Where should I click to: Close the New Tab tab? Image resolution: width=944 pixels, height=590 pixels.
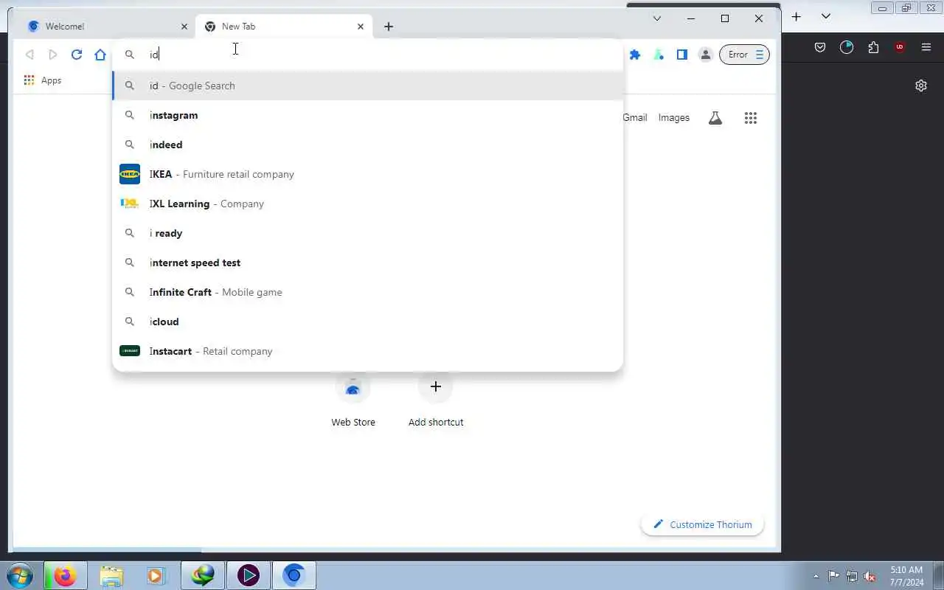click(x=361, y=27)
